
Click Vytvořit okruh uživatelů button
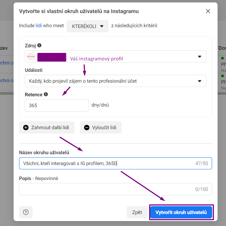pos(181,212)
